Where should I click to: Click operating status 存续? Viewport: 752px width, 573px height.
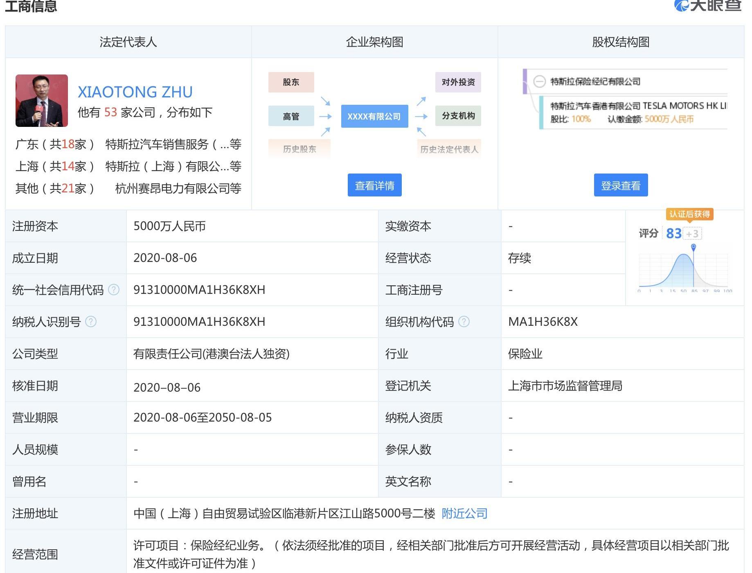[519, 258]
